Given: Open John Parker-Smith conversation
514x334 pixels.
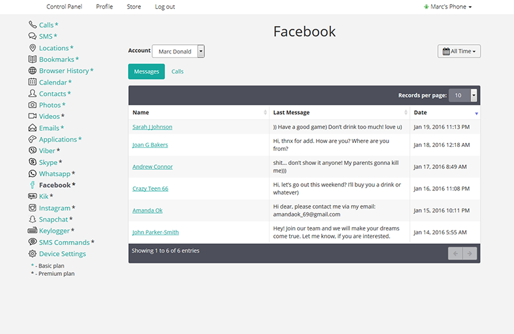Looking at the screenshot, I should 156,232.
